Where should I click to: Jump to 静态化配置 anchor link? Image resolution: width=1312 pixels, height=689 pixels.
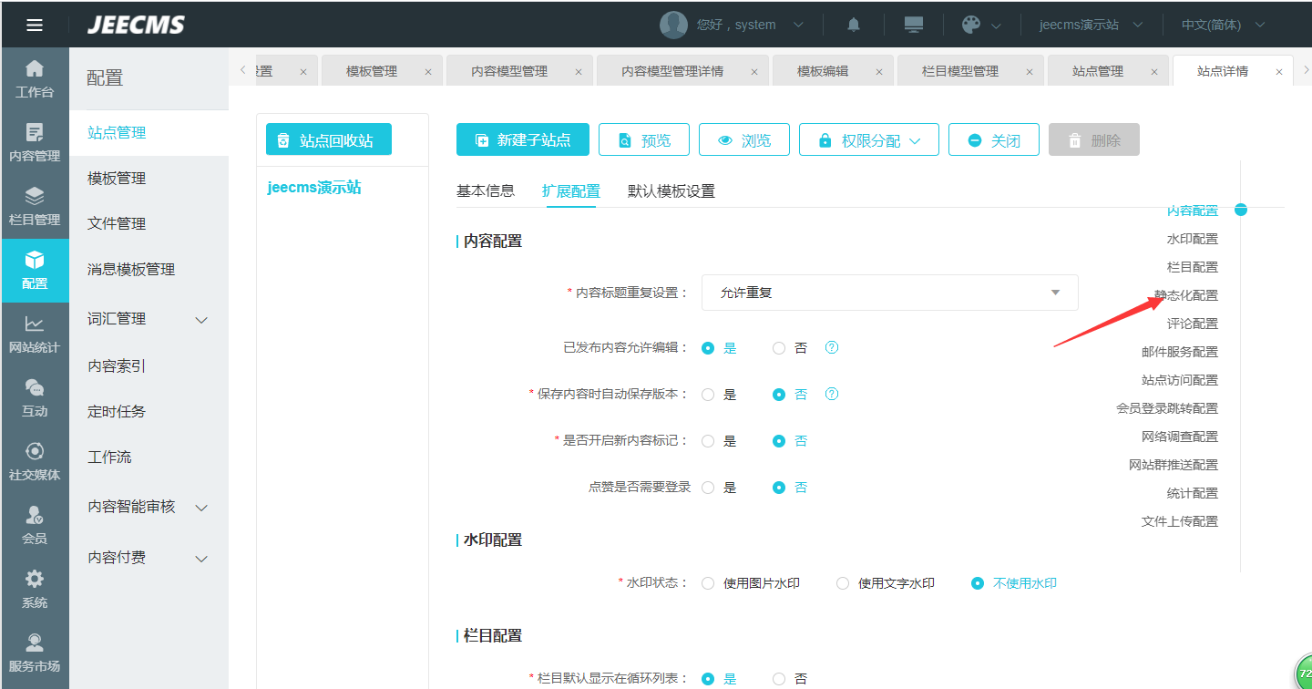click(1185, 295)
